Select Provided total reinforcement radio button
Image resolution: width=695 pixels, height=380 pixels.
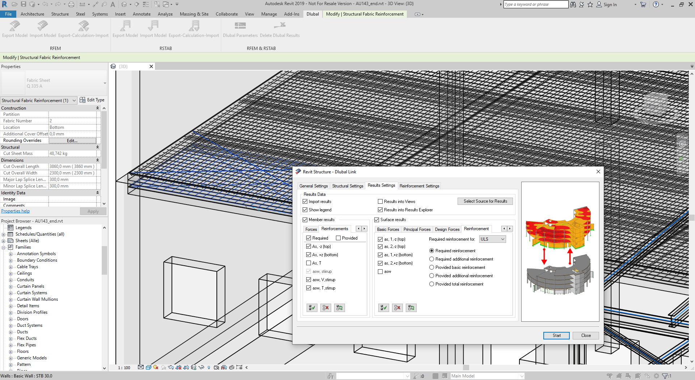(431, 284)
